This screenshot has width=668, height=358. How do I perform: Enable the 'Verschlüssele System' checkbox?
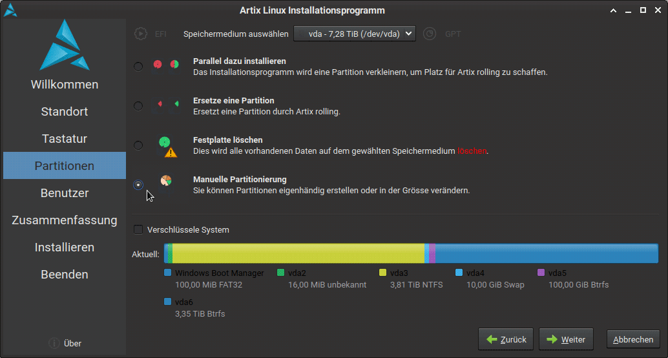click(138, 229)
